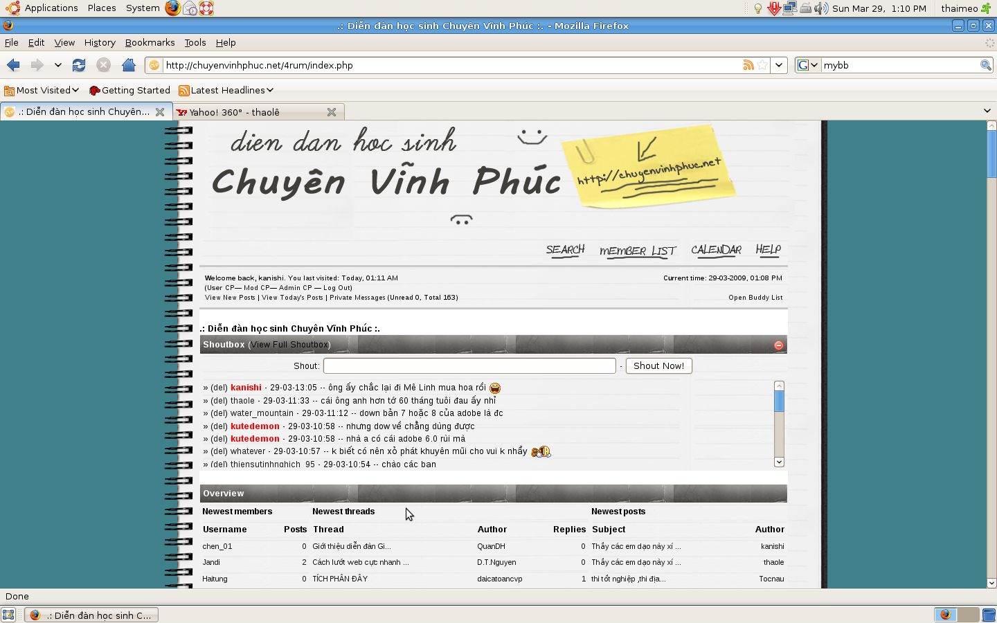Screen dimensions: 997x623
Task: Click the shoutbox scrollbar up arrow
Action: point(779,386)
